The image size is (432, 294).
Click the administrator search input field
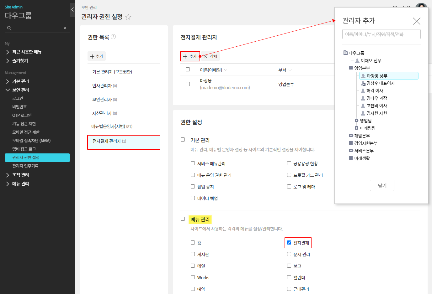click(x=381, y=34)
